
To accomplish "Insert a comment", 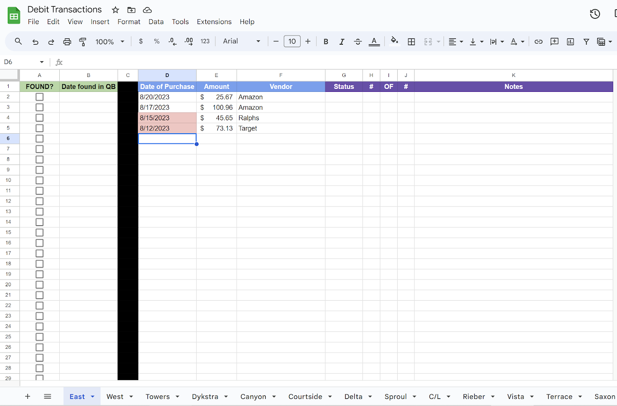I will [x=554, y=41].
